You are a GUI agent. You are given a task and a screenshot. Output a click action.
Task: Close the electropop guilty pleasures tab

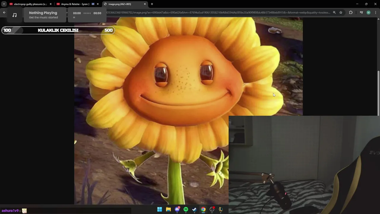click(50, 4)
